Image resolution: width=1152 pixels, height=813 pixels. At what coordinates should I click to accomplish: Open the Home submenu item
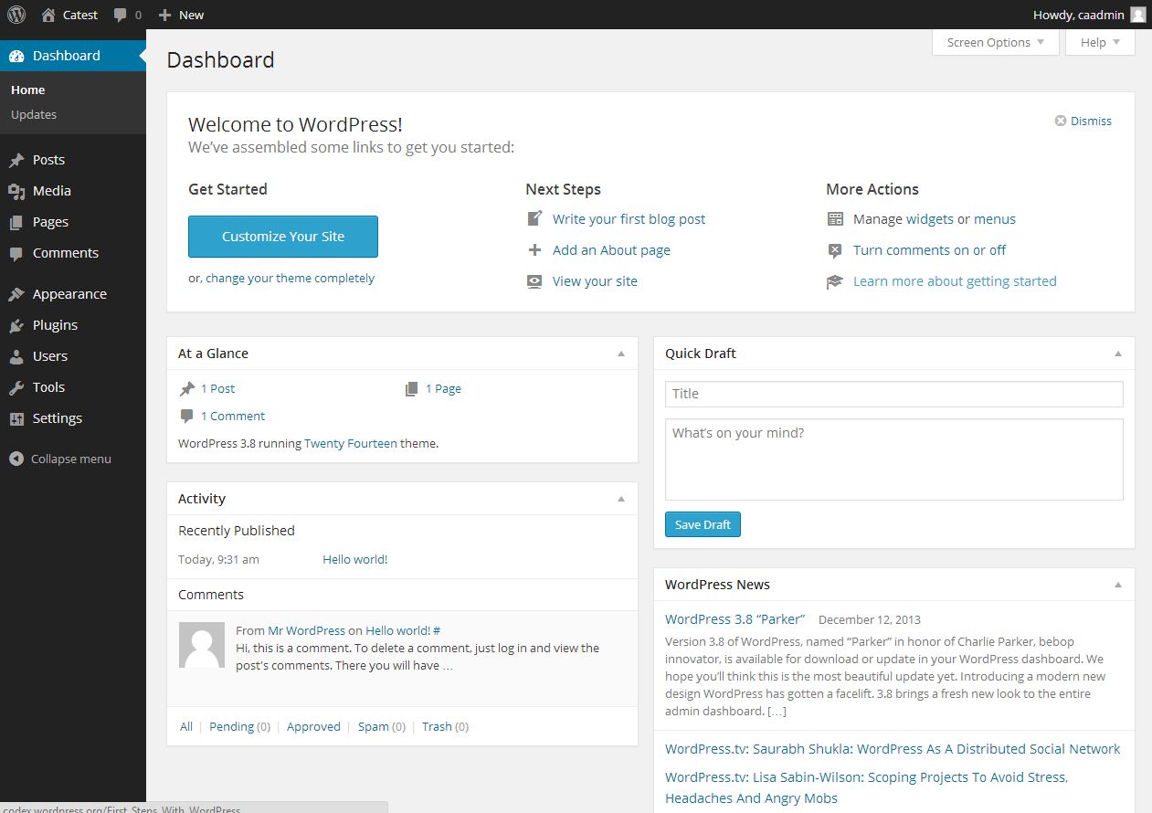coord(28,90)
